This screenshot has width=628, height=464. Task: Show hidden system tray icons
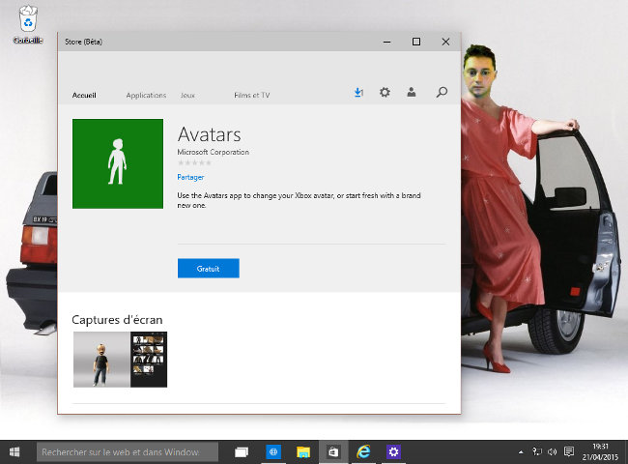(522, 451)
